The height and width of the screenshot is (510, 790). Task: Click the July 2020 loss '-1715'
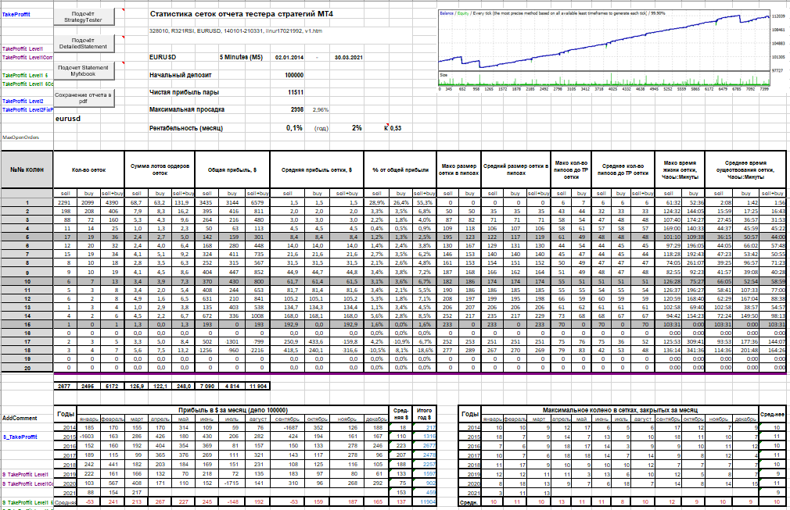232,483
